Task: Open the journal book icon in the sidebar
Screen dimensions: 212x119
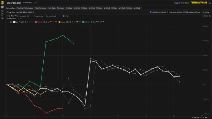Action: pos(2,11)
